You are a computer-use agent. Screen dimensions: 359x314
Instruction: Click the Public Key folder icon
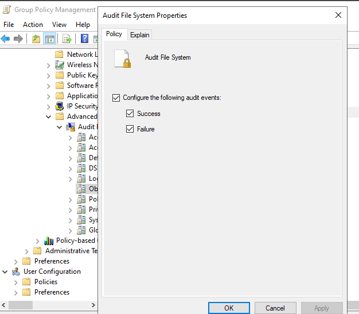(60, 75)
